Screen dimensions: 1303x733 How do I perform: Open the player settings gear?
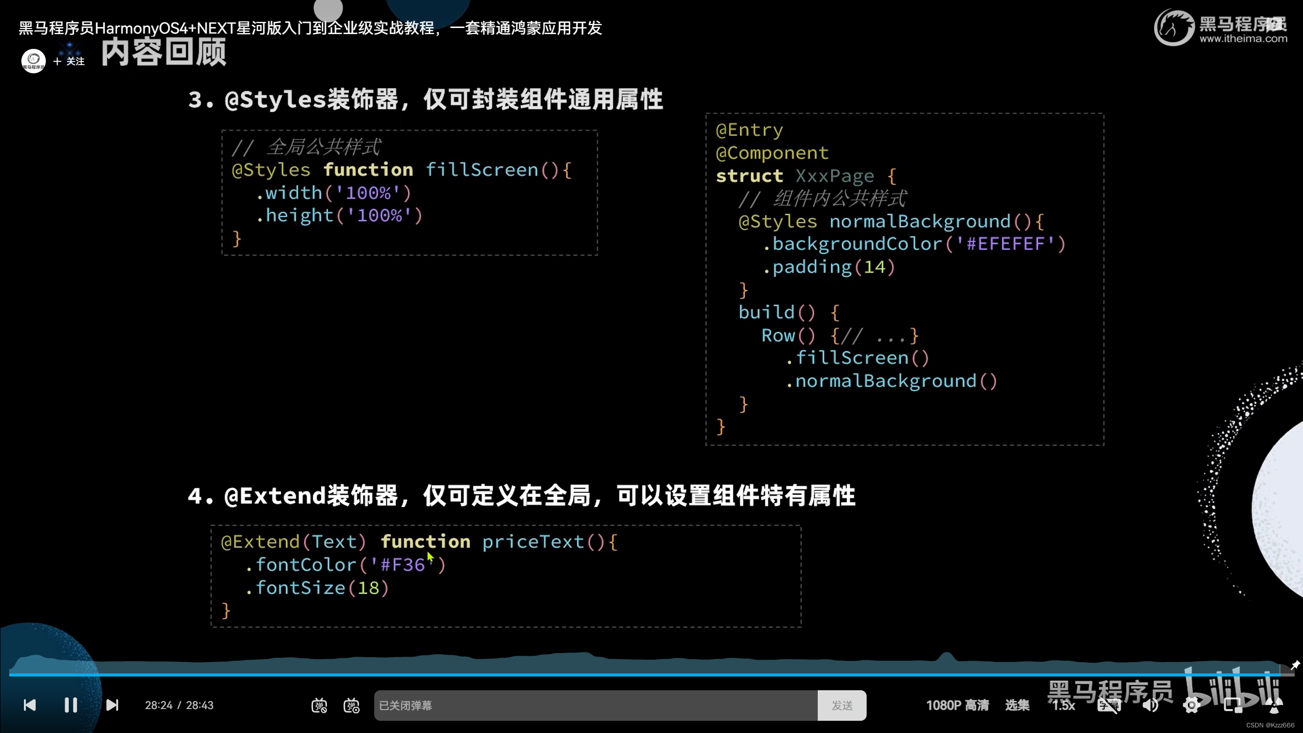[x=1191, y=705]
